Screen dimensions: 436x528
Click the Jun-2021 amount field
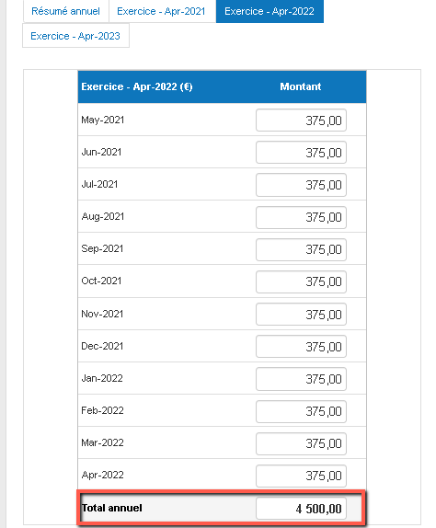301,153
